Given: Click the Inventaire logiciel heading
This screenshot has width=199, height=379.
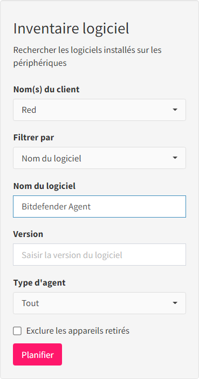Looking at the screenshot, I should click(71, 29).
